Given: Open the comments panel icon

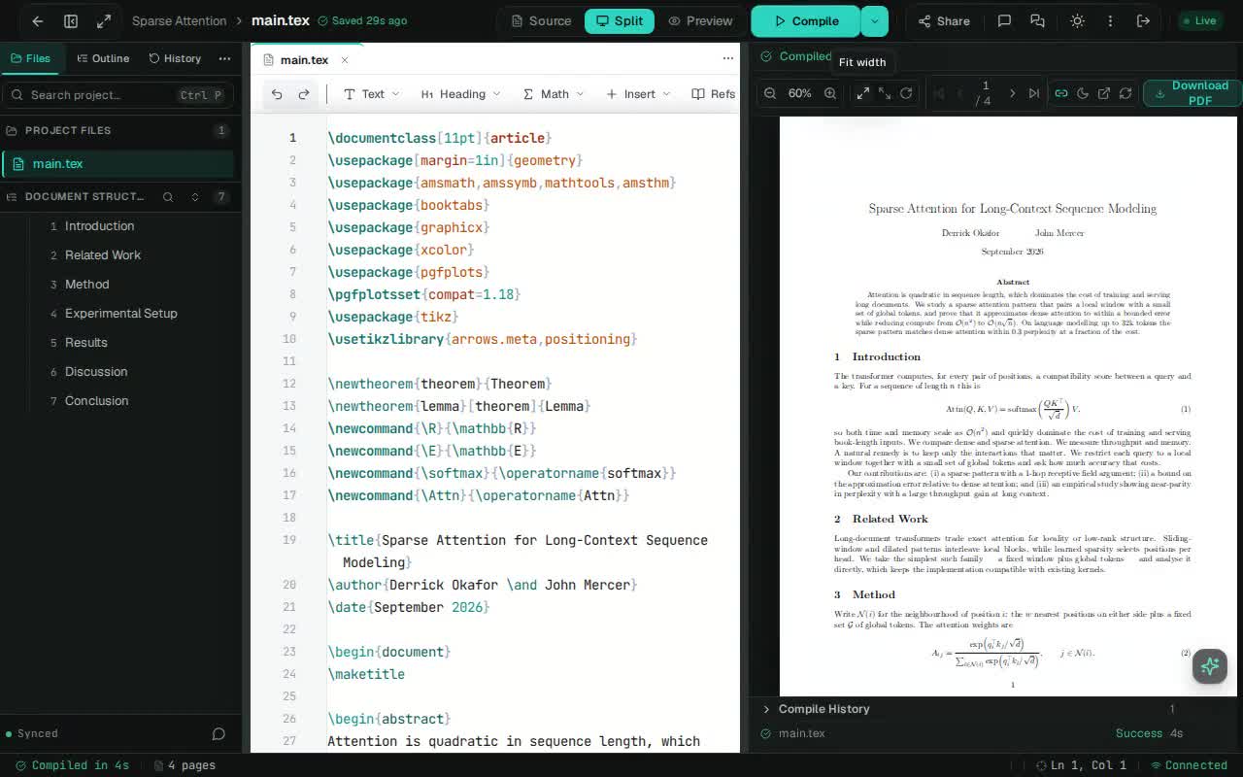Looking at the screenshot, I should coord(1005,20).
